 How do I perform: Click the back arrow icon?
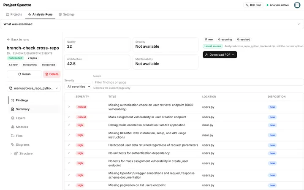8,39
